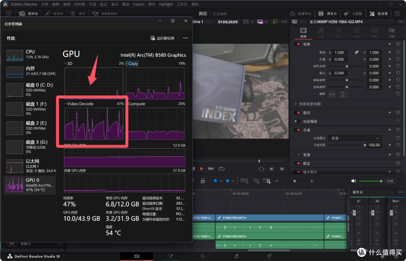
Task: Open the Effects Library icon
Action: [x=48, y=14]
